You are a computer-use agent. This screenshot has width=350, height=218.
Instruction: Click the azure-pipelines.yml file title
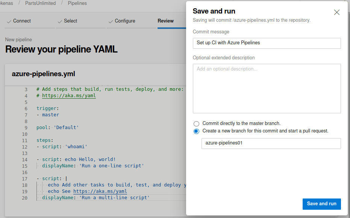[43, 74]
